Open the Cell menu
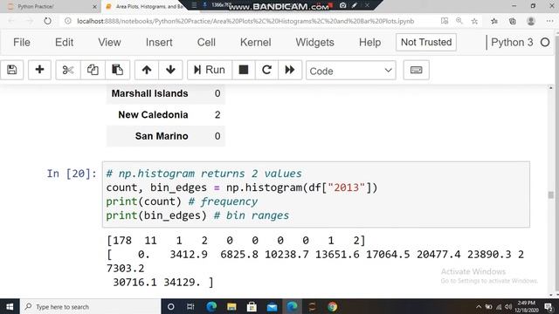The image size is (559, 314). click(x=206, y=43)
